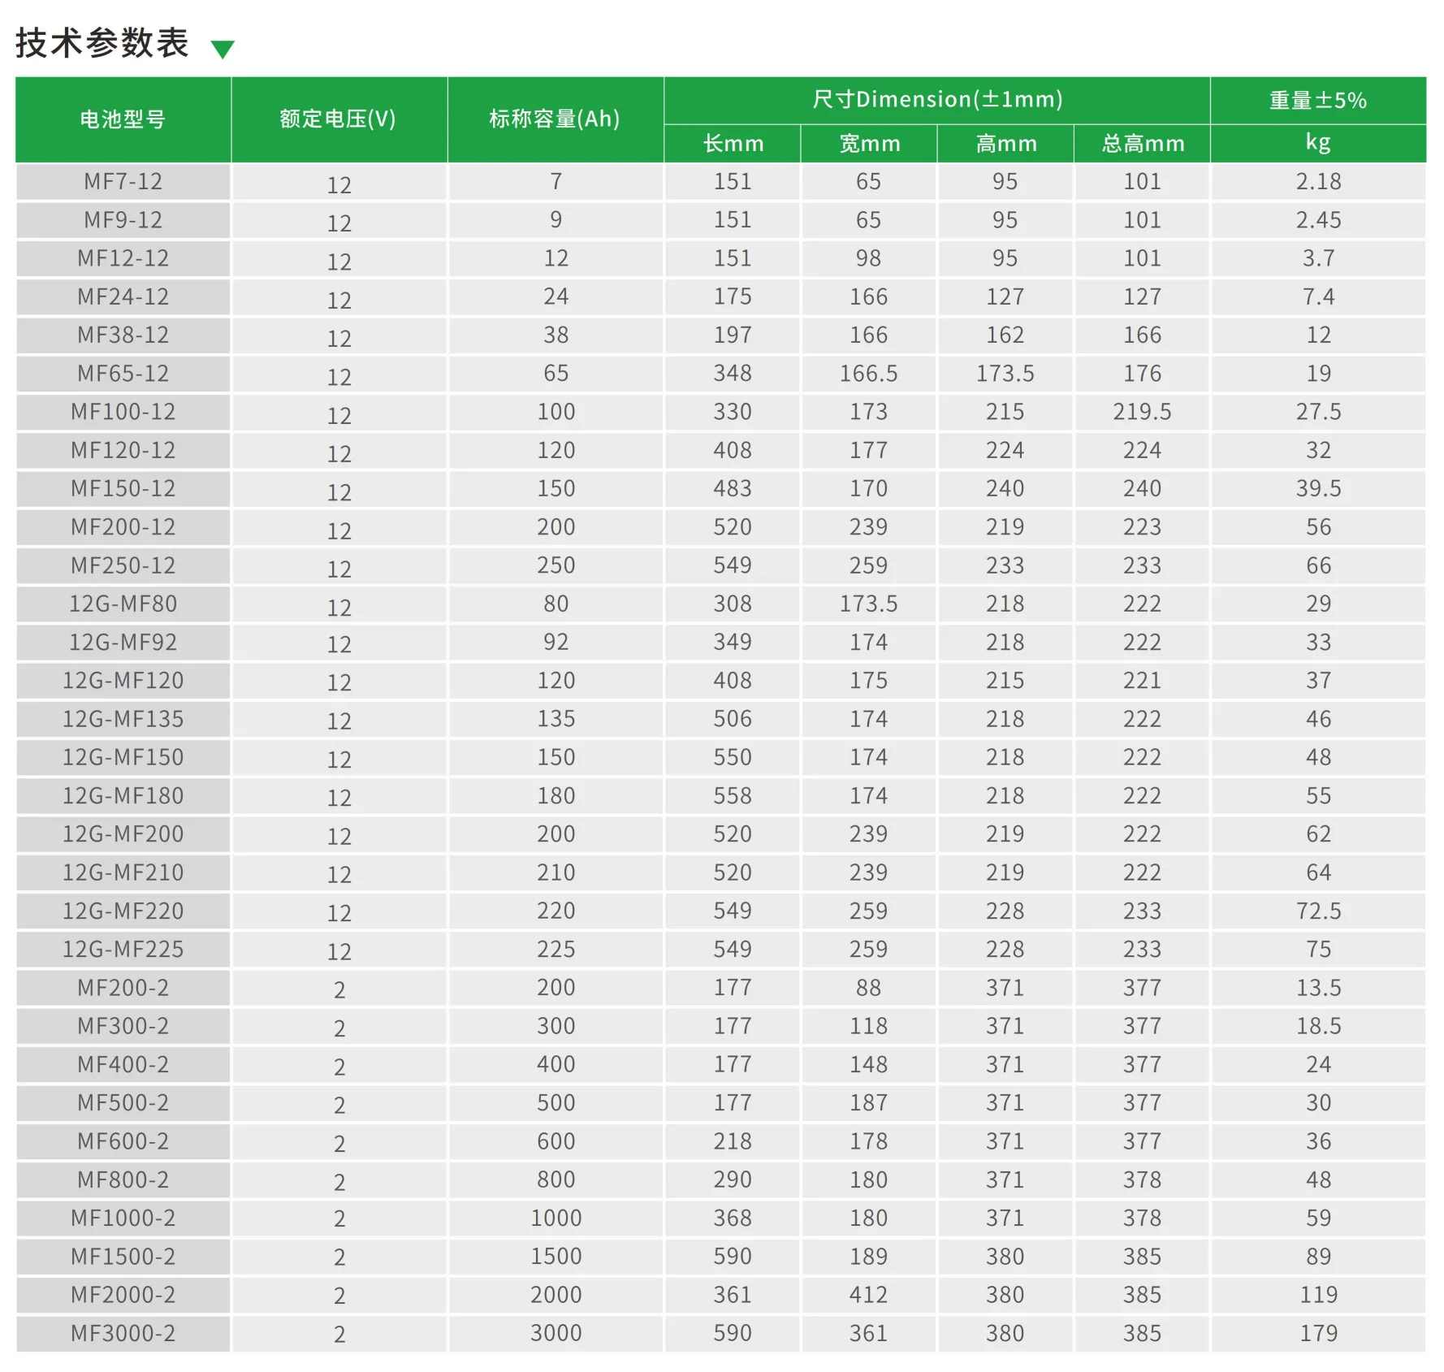The height and width of the screenshot is (1372, 1444).
Task: Select the 标称容量(Ah) column header
Action: pos(556,119)
